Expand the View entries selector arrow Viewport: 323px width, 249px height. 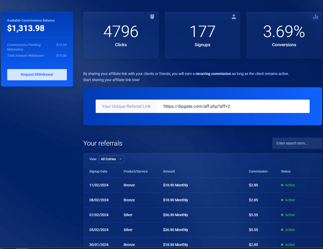[121, 159]
